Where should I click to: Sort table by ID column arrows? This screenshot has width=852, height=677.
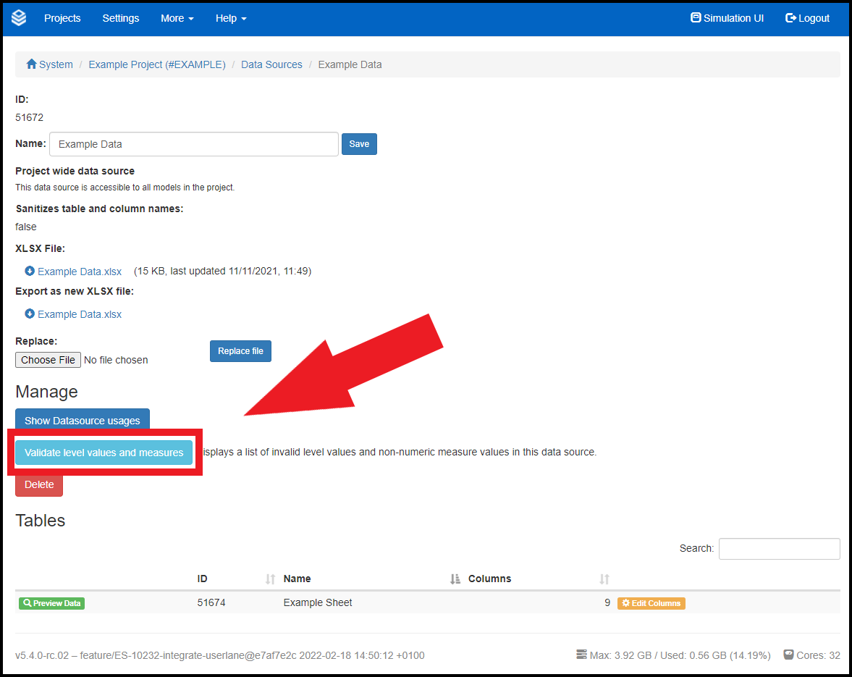pos(270,579)
